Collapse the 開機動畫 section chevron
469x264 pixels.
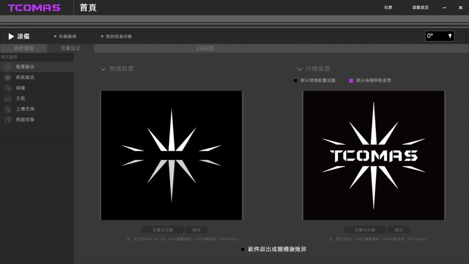(x=103, y=69)
